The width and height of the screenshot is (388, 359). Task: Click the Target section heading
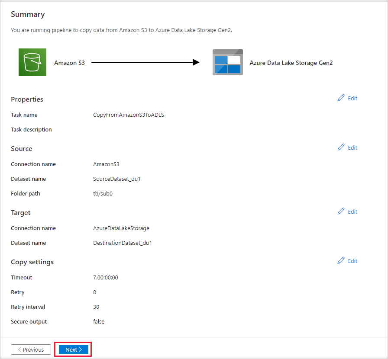tap(20, 213)
